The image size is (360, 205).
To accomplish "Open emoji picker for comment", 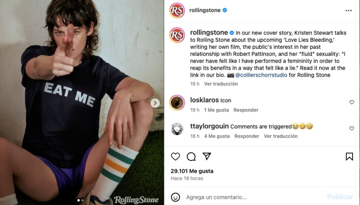I will pos(175,197).
